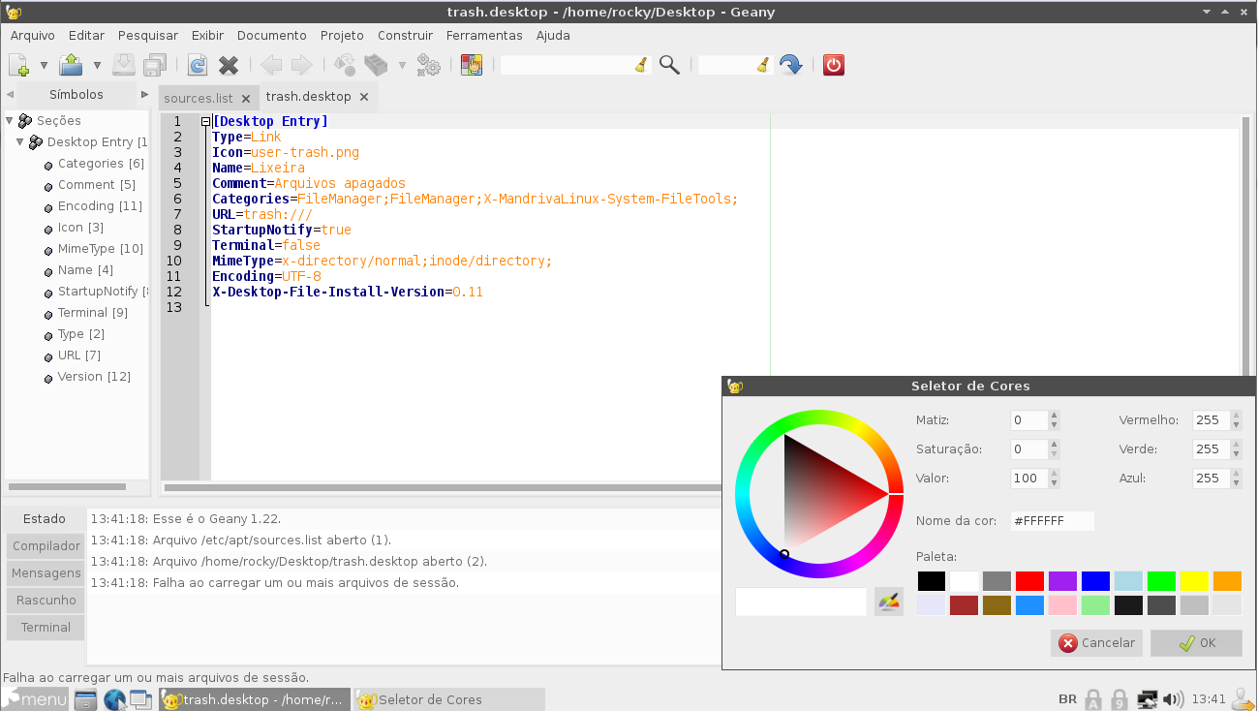Open the Ferramentas menu
This screenshot has width=1258, height=711.
(484, 35)
